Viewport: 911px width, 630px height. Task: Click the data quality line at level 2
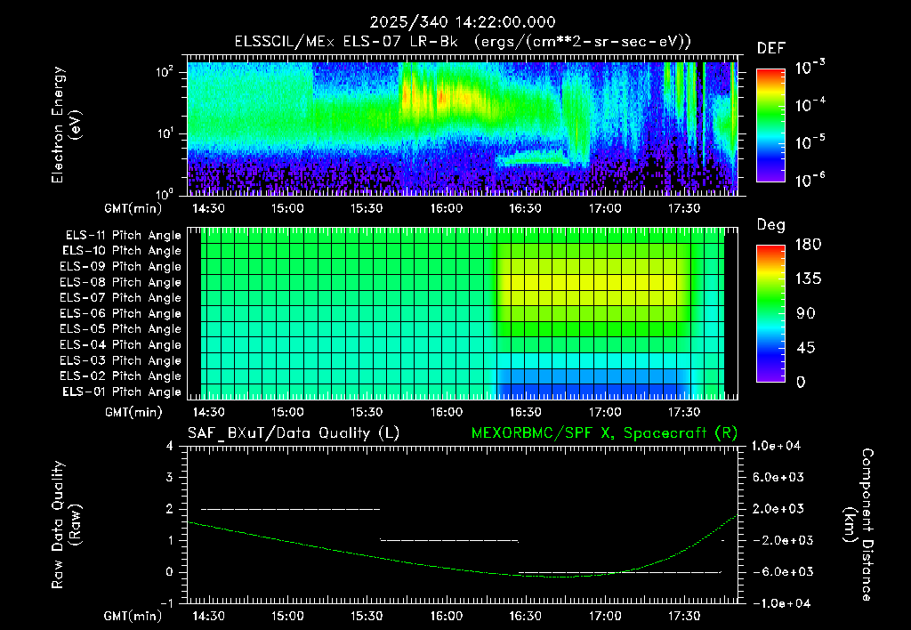pos(291,509)
